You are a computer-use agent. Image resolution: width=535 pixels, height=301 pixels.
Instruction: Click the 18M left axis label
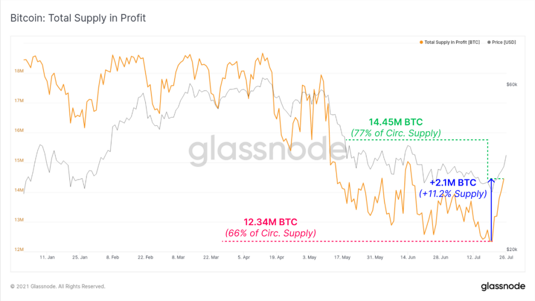(x=19, y=71)
